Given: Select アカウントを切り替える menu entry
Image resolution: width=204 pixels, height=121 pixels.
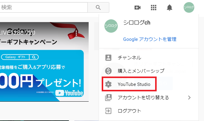Looking at the screenshot, I should tap(149, 97).
